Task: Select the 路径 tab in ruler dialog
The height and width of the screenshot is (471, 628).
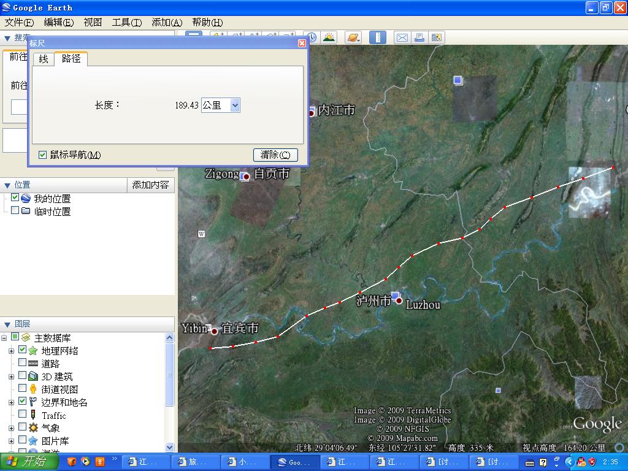Action: coord(71,58)
